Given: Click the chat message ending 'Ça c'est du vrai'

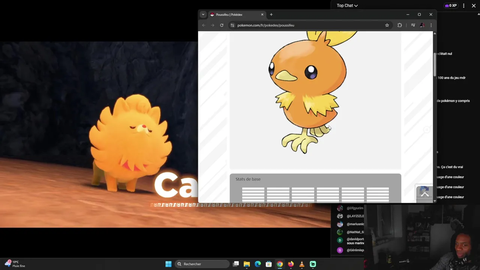Looking at the screenshot, I should [450, 167].
